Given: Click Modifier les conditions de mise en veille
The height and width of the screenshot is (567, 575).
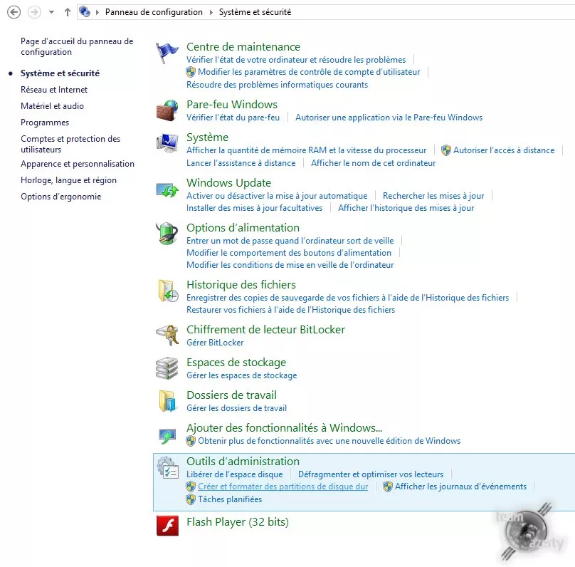Looking at the screenshot, I should point(290,265).
